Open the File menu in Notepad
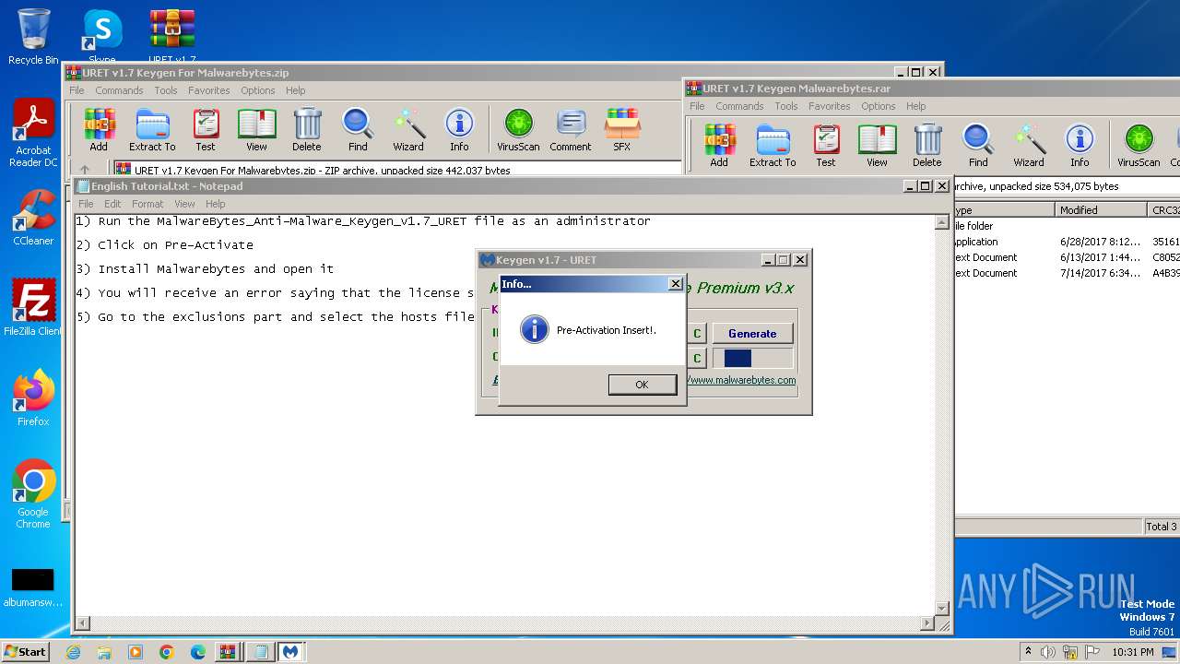Image resolution: width=1180 pixels, height=664 pixels. [x=86, y=204]
